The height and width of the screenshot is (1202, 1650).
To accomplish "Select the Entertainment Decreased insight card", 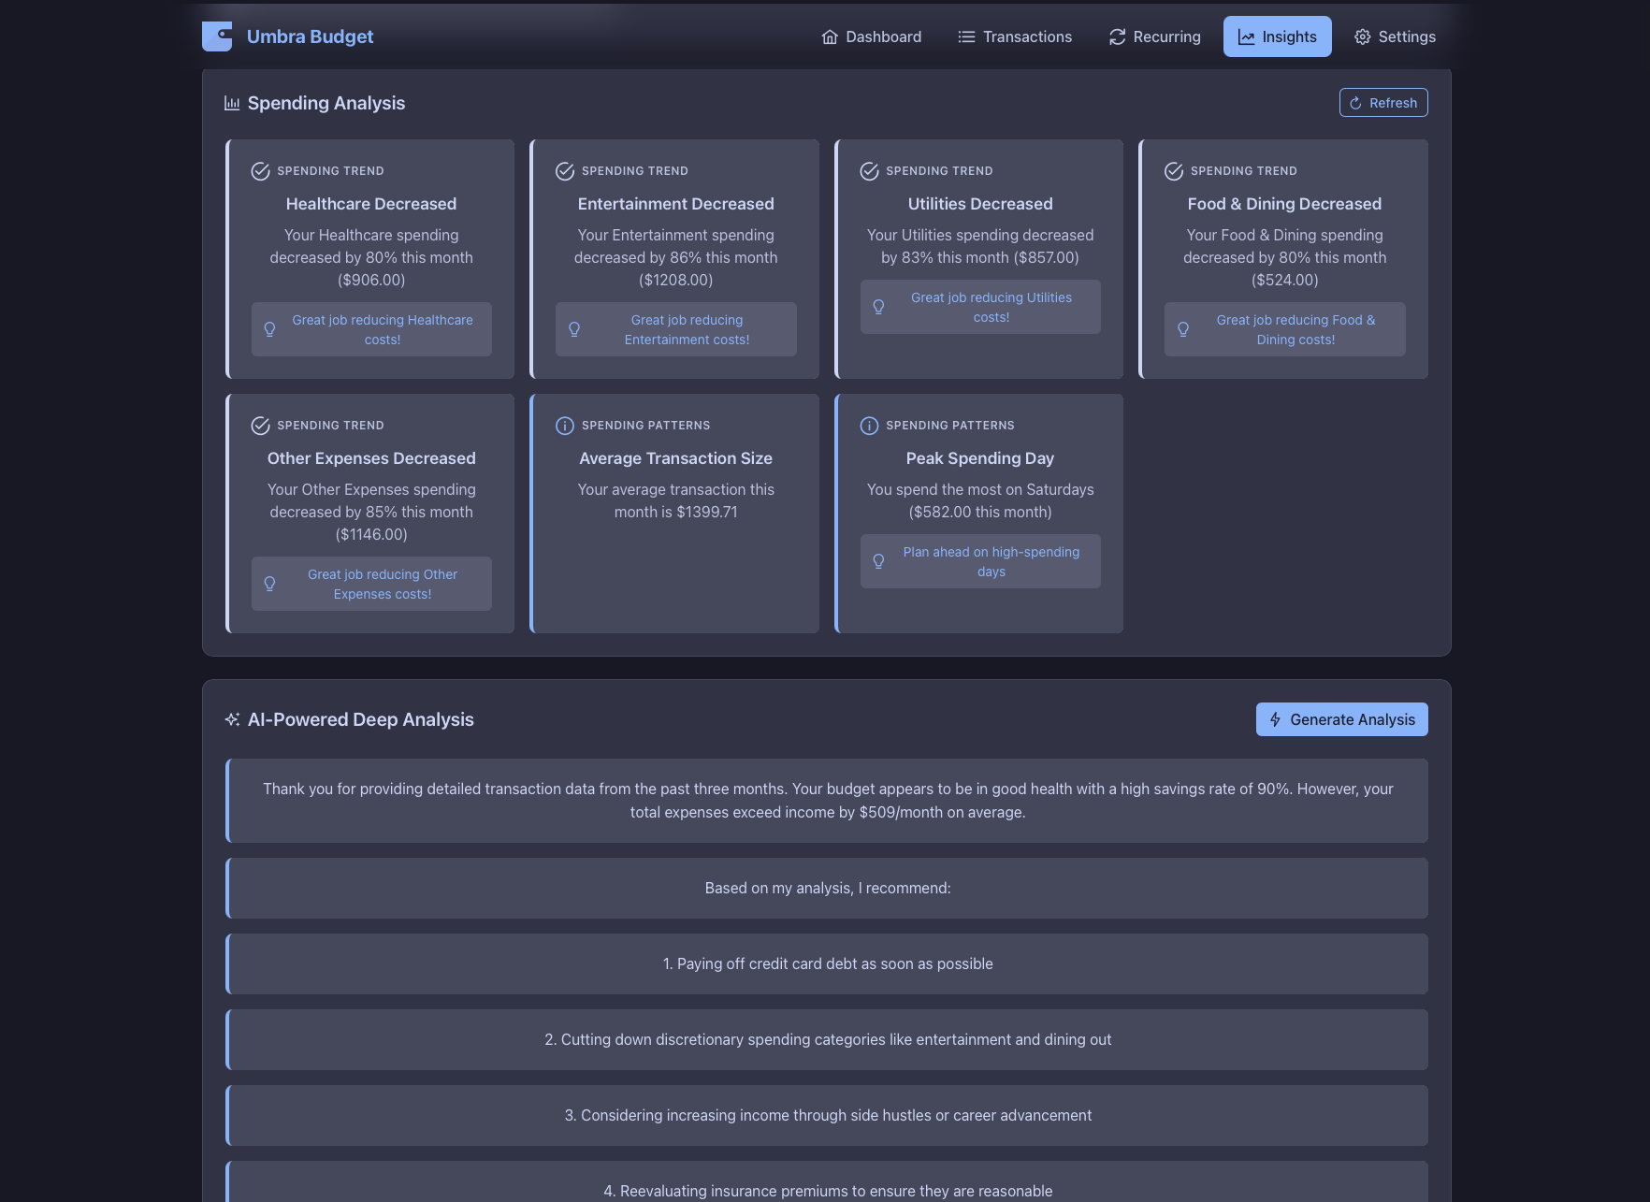I will click(x=675, y=259).
